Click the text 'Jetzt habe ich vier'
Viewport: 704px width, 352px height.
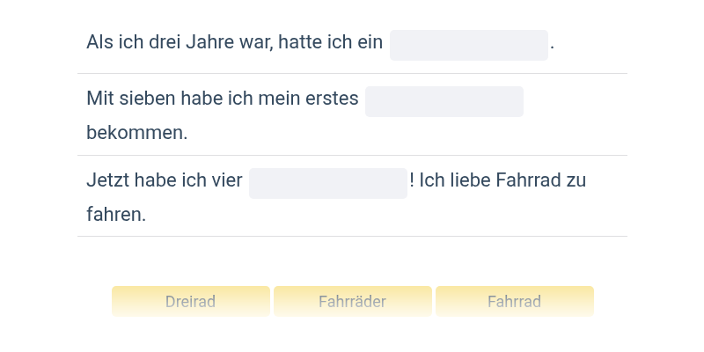click(165, 180)
